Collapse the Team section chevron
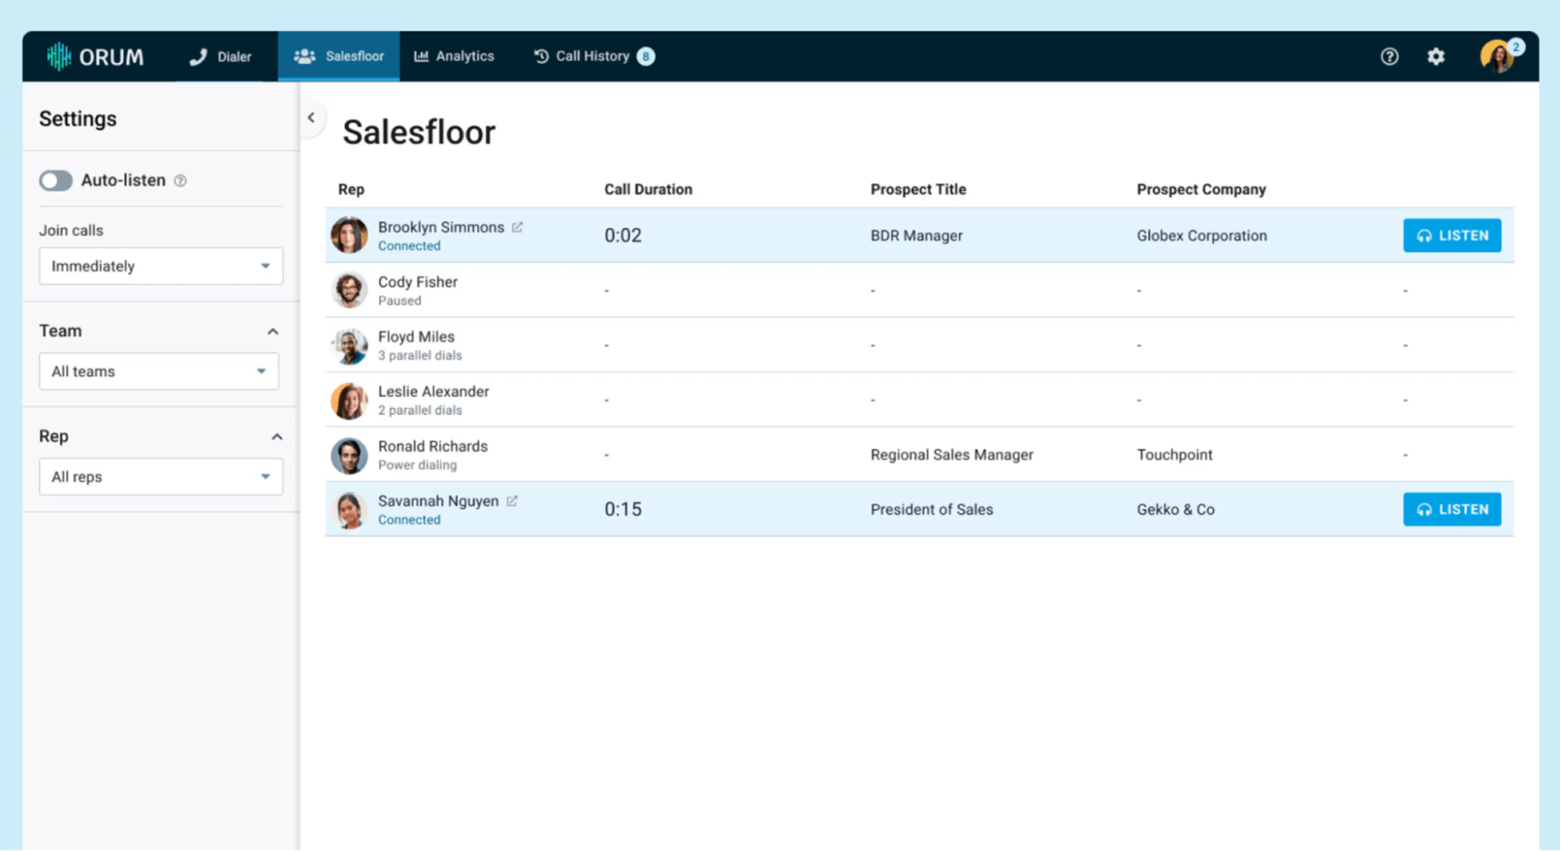Screen dimensions: 1560x851 pyautogui.click(x=273, y=331)
